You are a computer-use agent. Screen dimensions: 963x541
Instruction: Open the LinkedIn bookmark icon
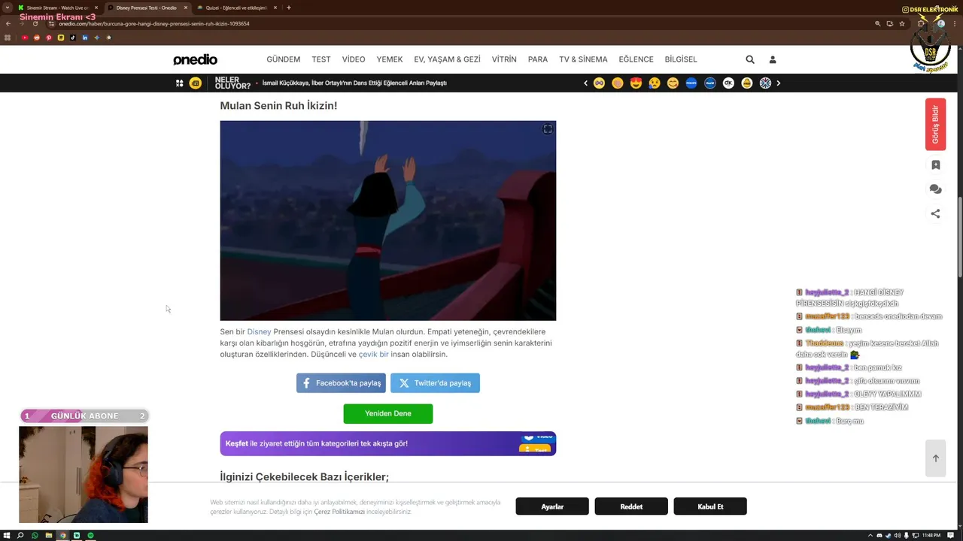85,38
